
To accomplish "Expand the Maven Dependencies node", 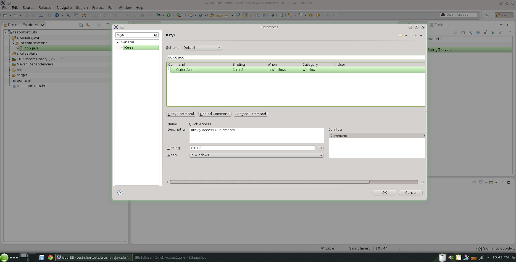I will point(9,64).
